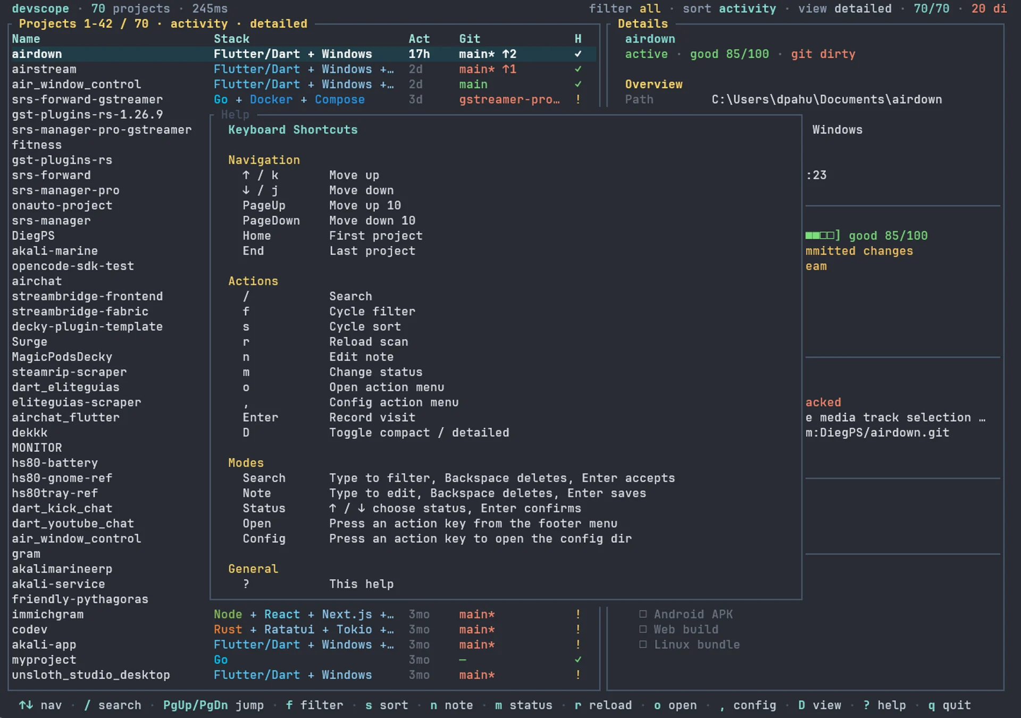This screenshot has height=718, width=1021.
Task: Click the filter all header indicator
Action: 624,9
